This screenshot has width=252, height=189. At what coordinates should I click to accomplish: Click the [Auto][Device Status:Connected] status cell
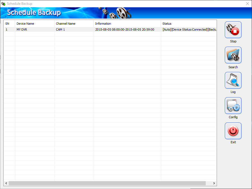(189, 29)
